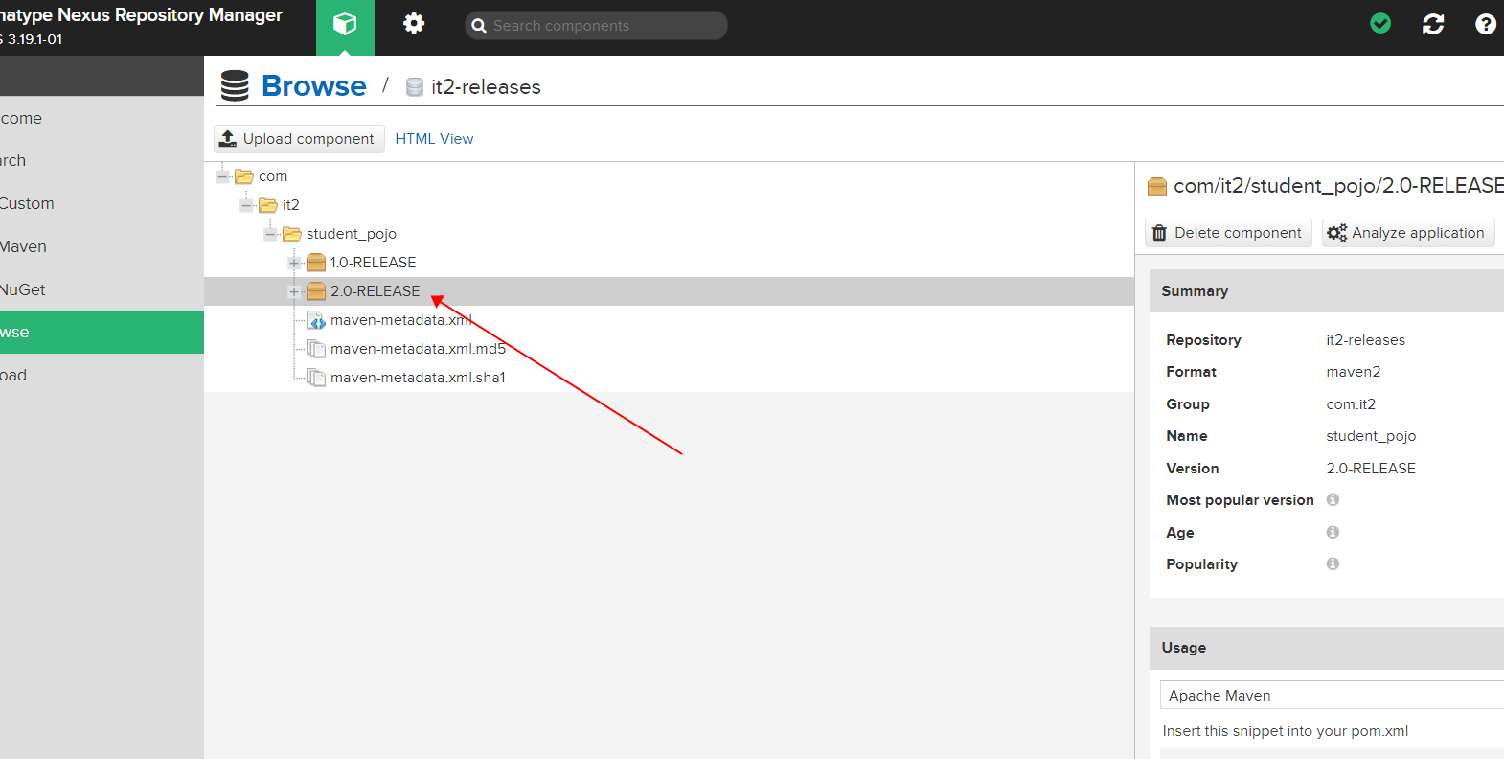
Task: Select the com tree row label
Action: tap(273, 176)
